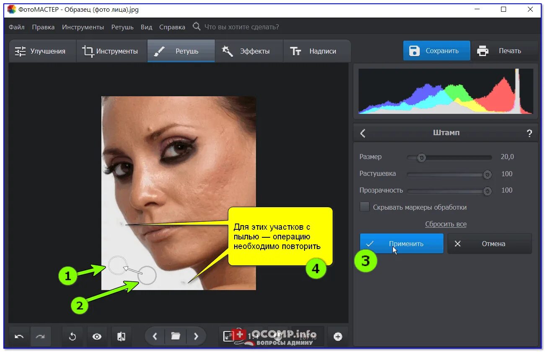Click the ФотоМАСТЕР app icon in title bar
The width and height of the screenshot is (545, 352).
pyautogui.click(x=11, y=9)
